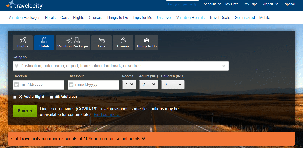Screen dimensions: 303x148
Task: Open Hotels in the navigation bar
Action: pos(50,18)
